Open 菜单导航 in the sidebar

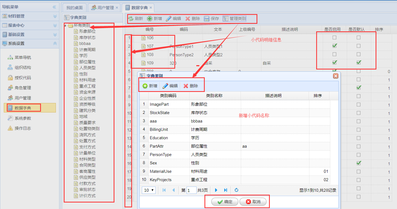[19, 57]
